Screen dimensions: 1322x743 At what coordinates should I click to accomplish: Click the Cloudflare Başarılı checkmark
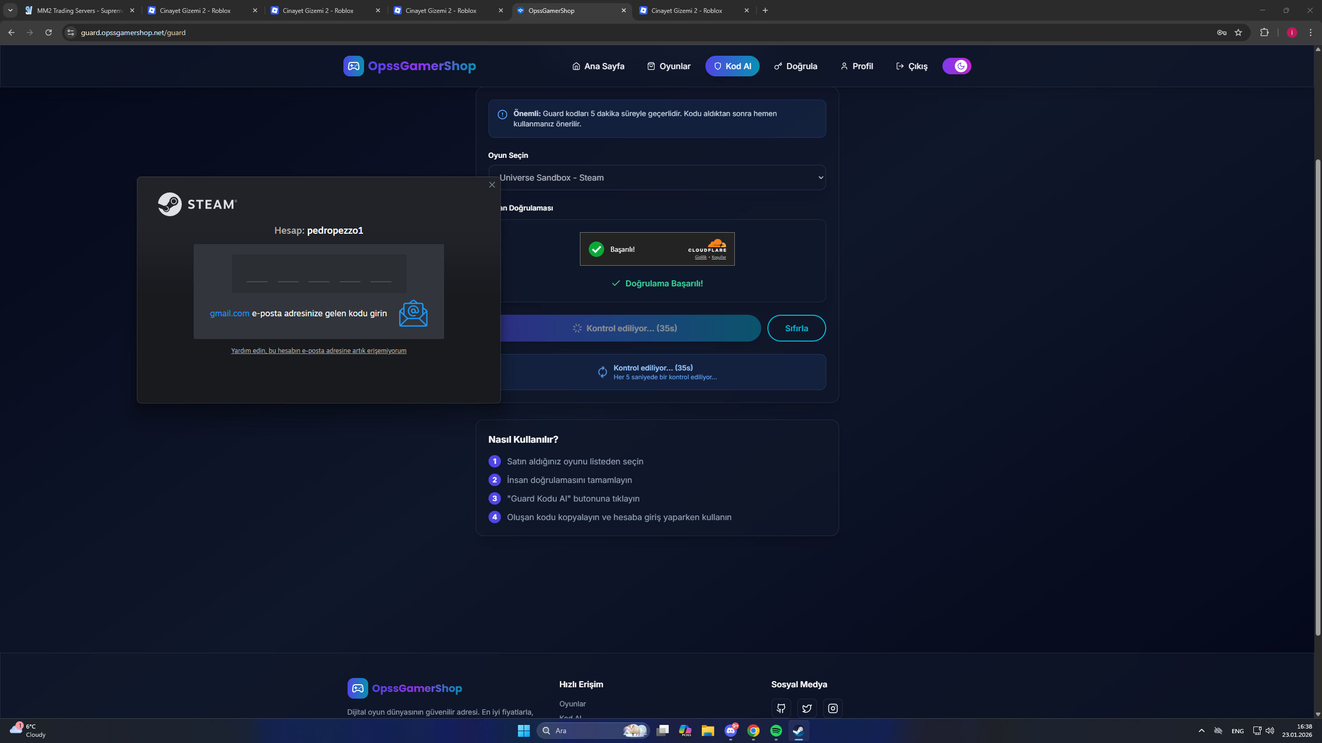596,249
